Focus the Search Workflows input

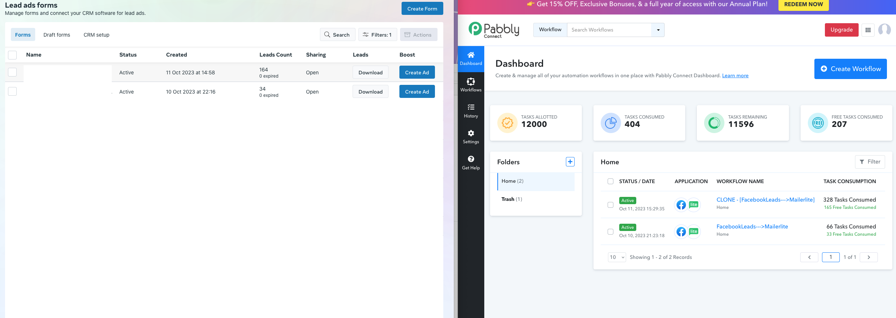coord(609,30)
